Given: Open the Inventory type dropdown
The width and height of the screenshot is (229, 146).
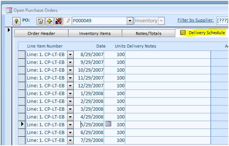Looking at the screenshot, I should pos(161,21).
